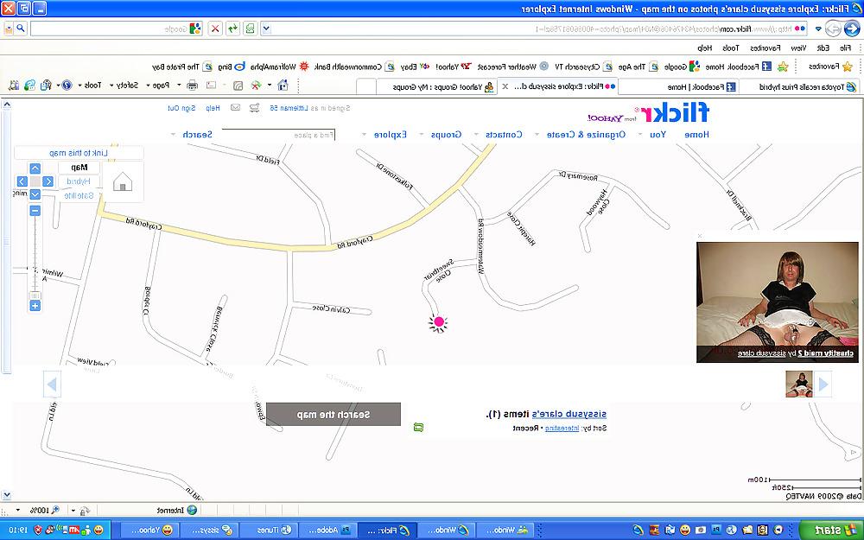Viewport: 864px width, 540px height.
Task: Click the red Stop loading icon
Action: [215, 29]
